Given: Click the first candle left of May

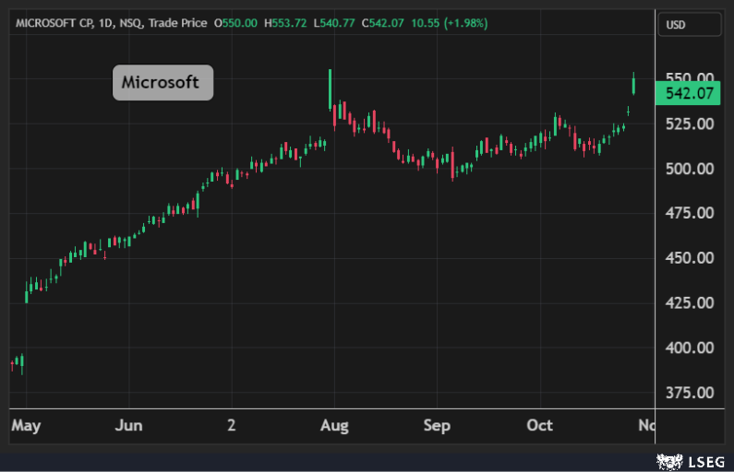Looking at the screenshot, I should (13, 365).
